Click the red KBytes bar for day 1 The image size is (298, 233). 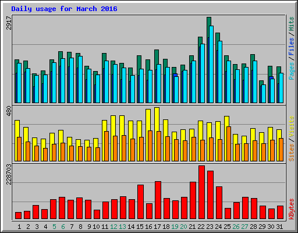[18, 216]
